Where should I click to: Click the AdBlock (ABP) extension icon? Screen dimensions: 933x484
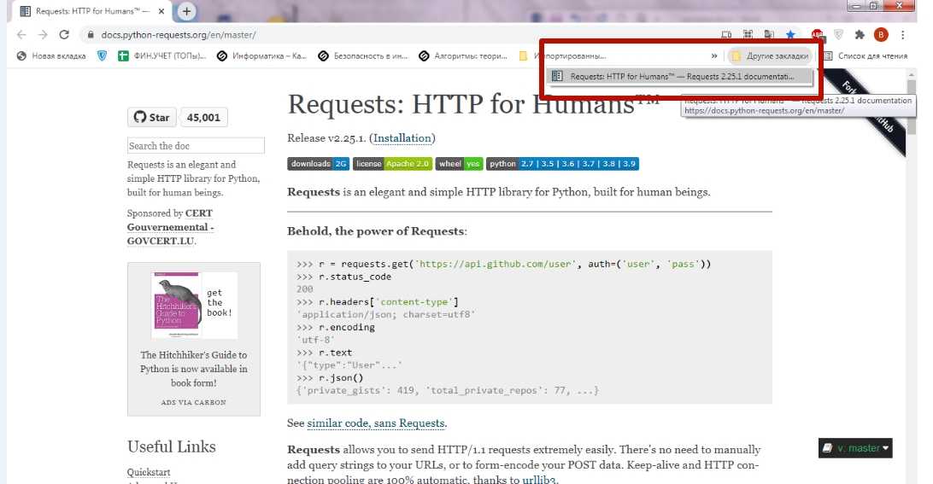coord(817,35)
